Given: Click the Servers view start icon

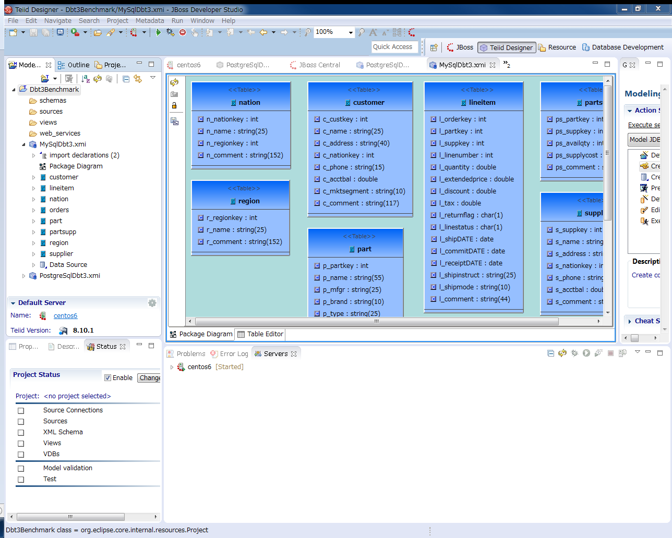Looking at the screenshot, I should click(x=586, y=353).
